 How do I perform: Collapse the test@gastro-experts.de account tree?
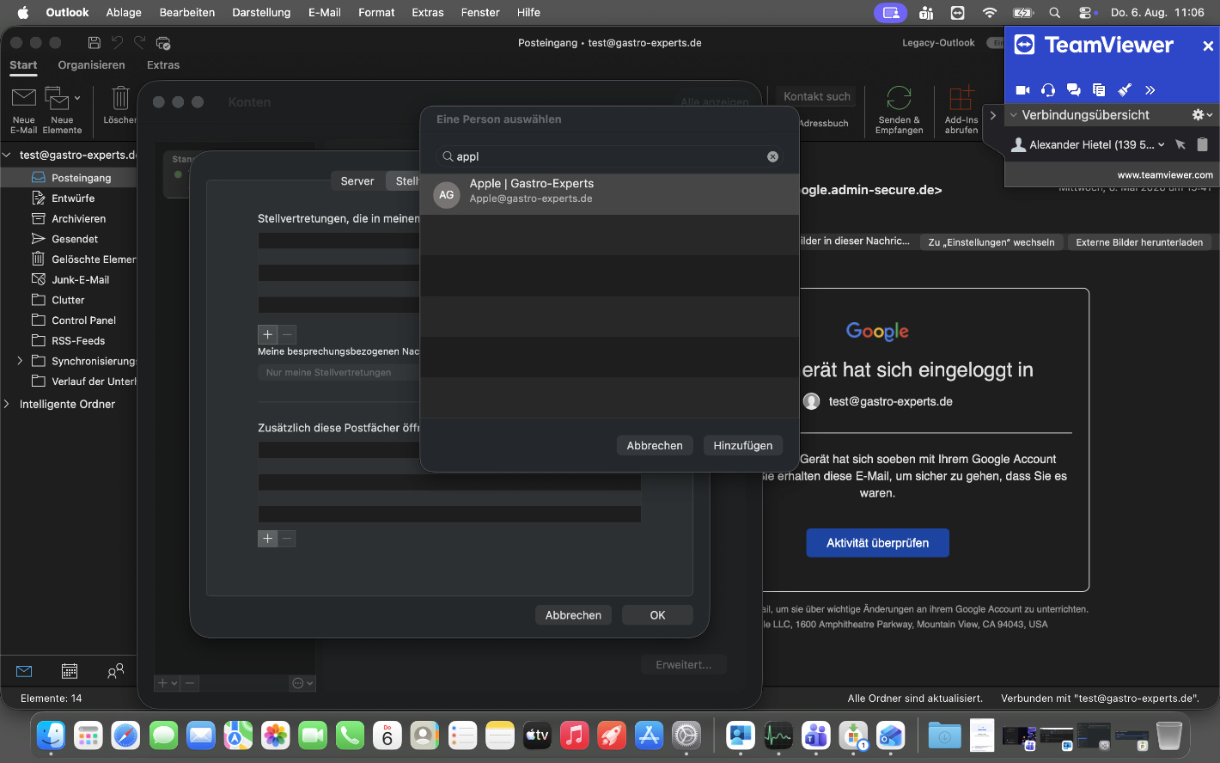[x=8, y=156]
